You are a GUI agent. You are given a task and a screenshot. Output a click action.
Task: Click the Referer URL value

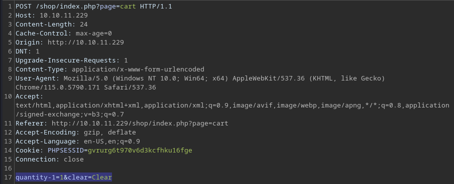(x=140, y=123)
